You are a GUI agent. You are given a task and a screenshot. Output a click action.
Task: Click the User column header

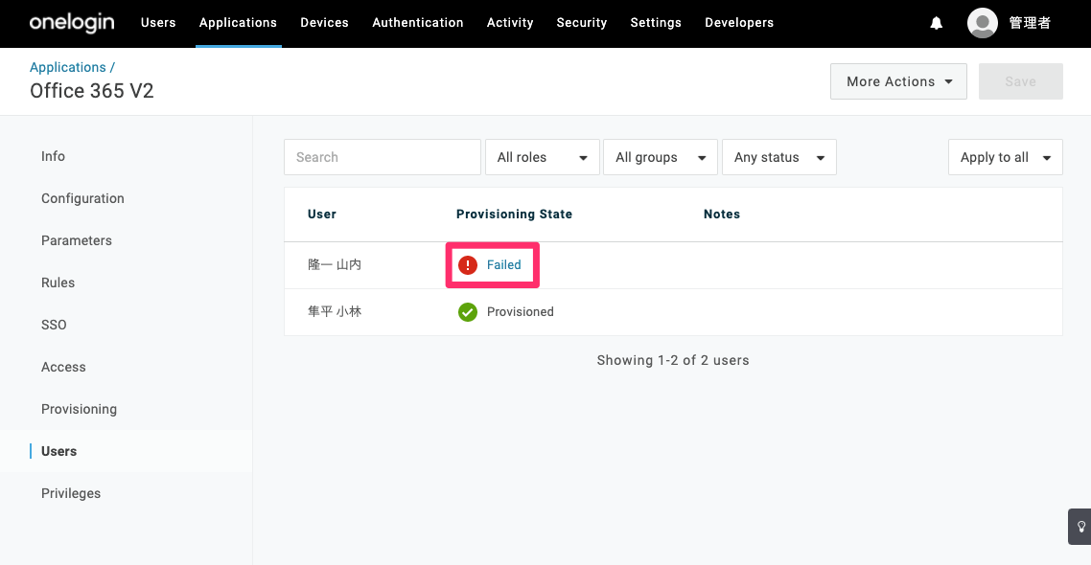(322, 215)
